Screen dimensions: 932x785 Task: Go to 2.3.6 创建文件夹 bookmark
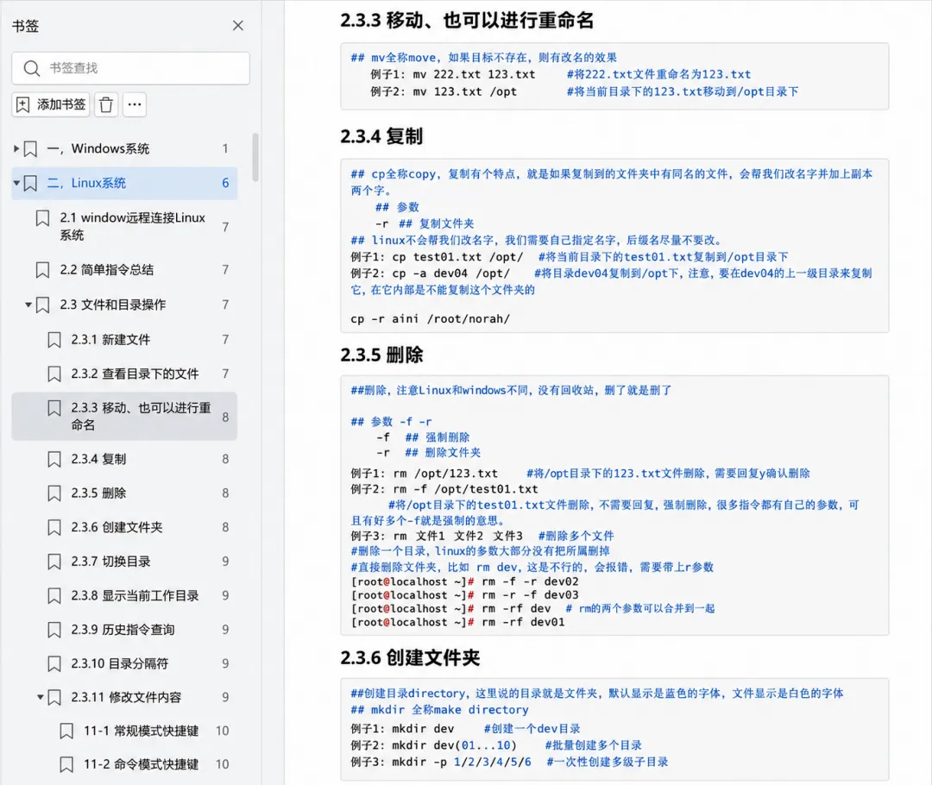124,528
